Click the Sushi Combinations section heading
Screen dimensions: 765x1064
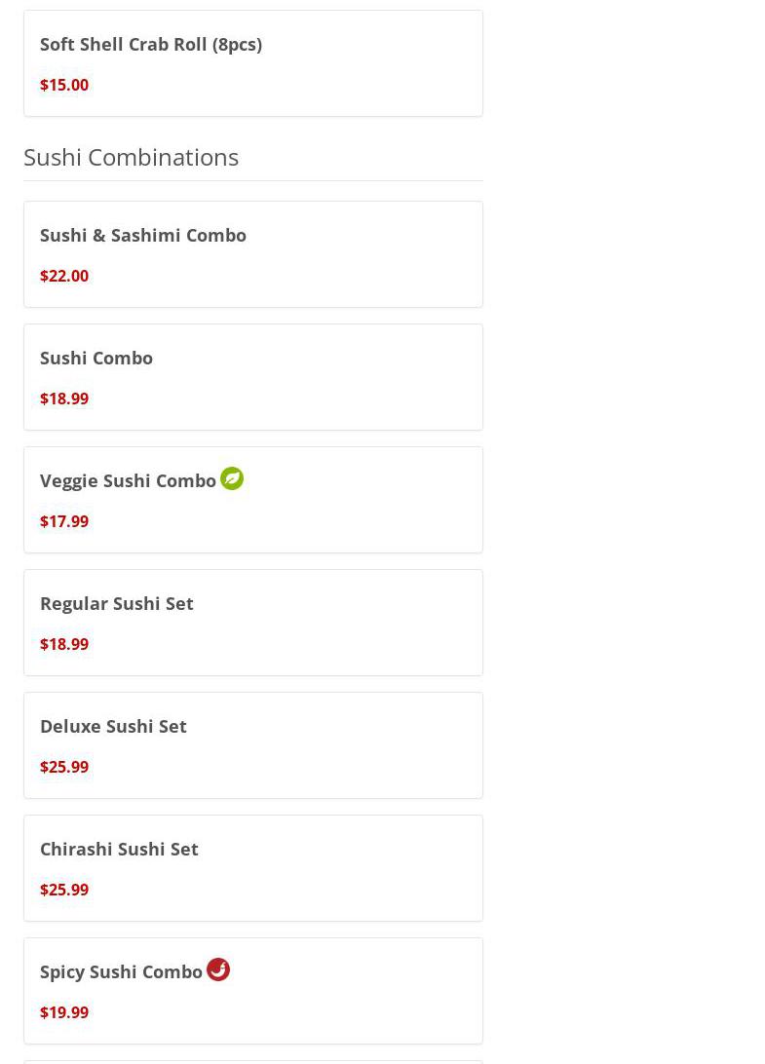131,158
